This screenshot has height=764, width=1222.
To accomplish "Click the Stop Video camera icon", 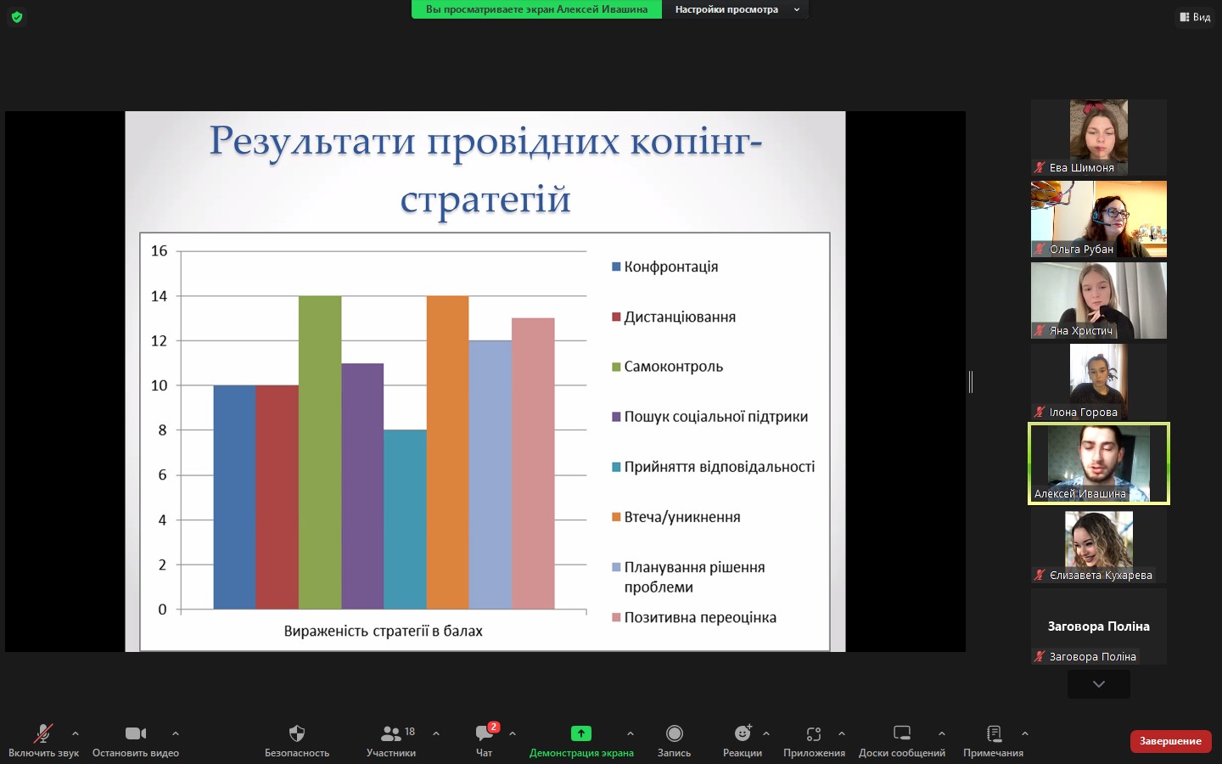I will [x=136, y=733].
